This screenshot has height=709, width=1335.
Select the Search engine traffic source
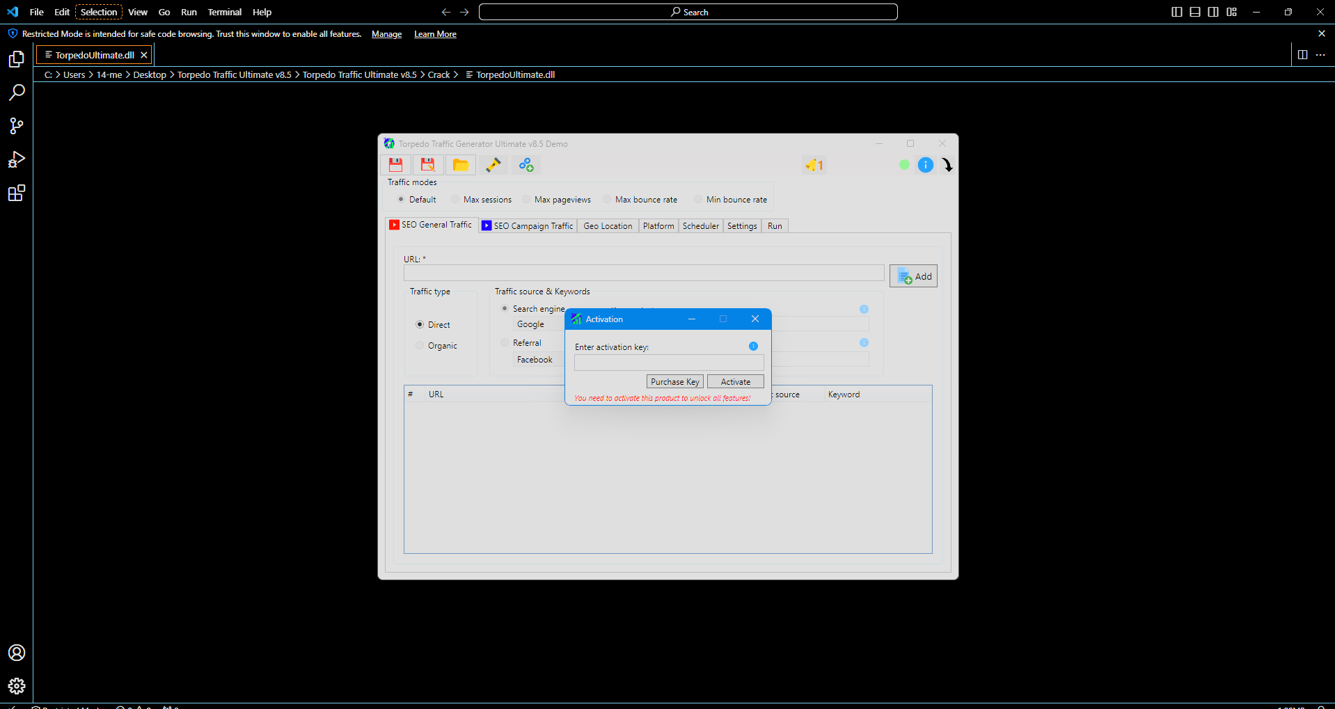[505, 309]
